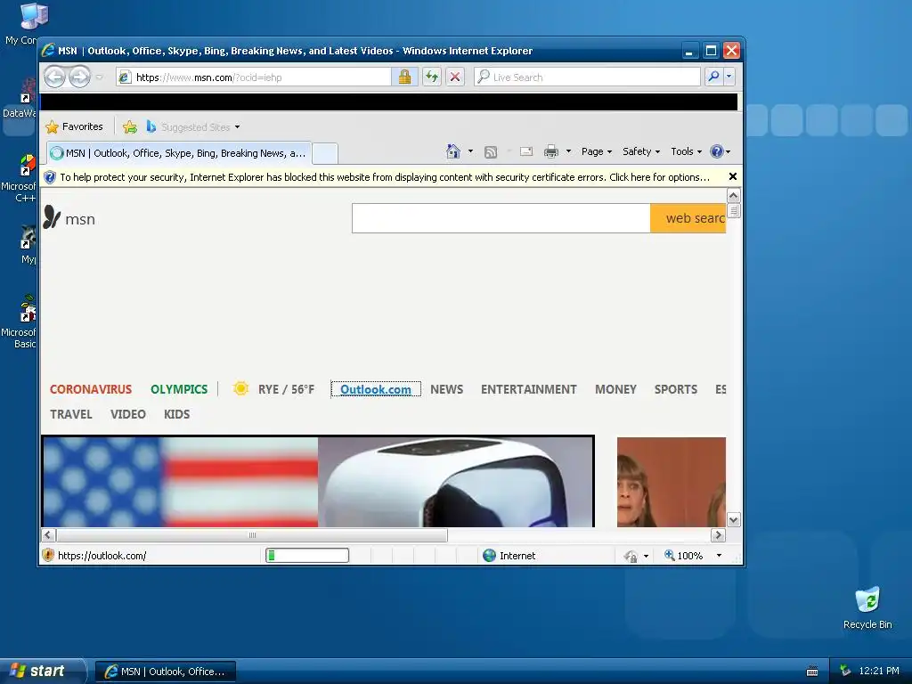Image resolution: width=912 pixels, height=684 pixels.
Task: Close the information bar with X
Action: pyautogui.click(x=733, y=176)
